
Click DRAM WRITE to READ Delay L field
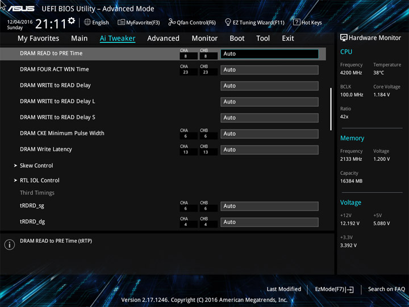[269, 102]
